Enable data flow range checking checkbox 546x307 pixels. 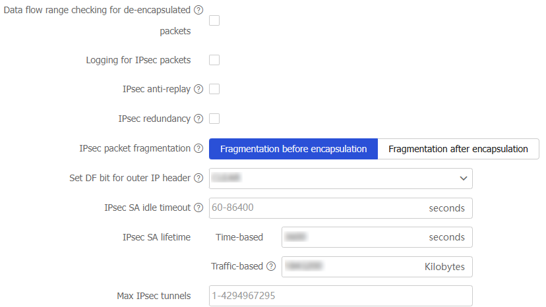pos(214,20)
